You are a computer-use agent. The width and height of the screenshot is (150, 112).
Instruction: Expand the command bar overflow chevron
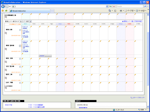click(x=148, y=10)
